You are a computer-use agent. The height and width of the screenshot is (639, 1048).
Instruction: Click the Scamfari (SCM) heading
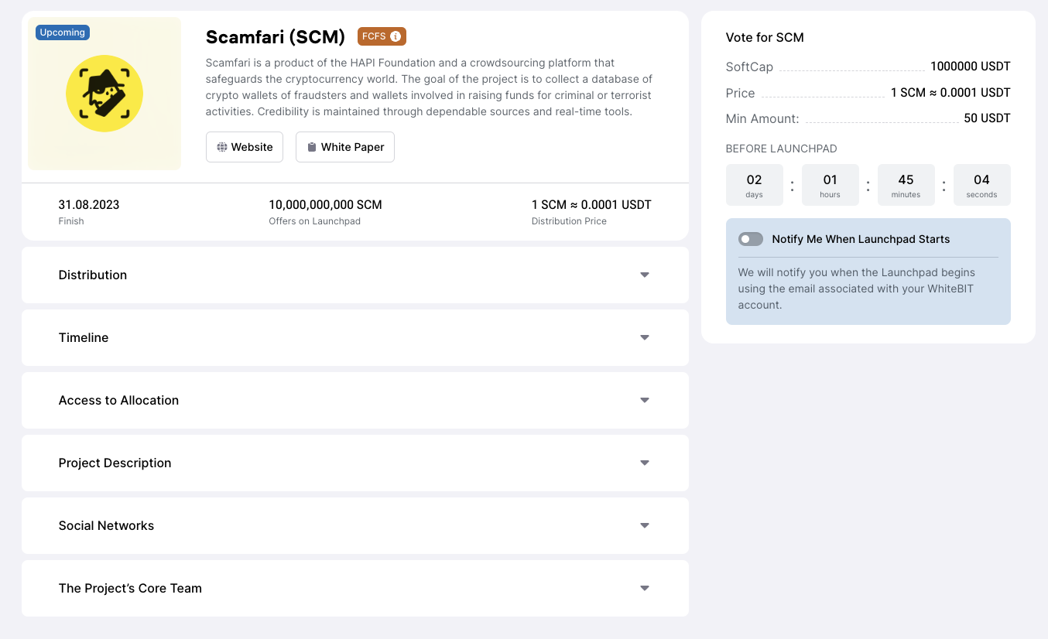pos(276,36)
